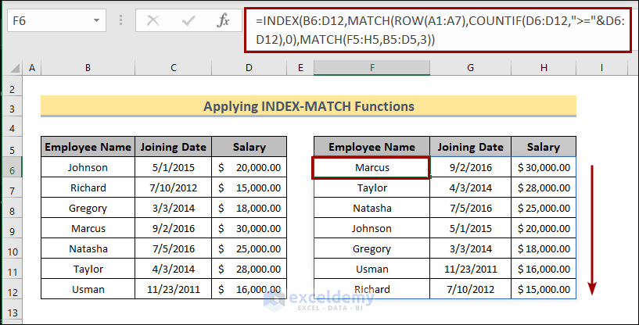Click the title cell Applying INDEX-MATCH Functions
This screenshot has height=325, width=639.
tap(309, 106)
